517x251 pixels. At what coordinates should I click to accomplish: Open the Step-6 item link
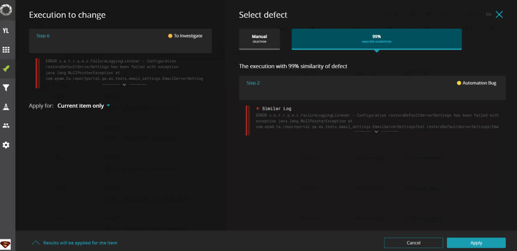click(x=43, y=36)
